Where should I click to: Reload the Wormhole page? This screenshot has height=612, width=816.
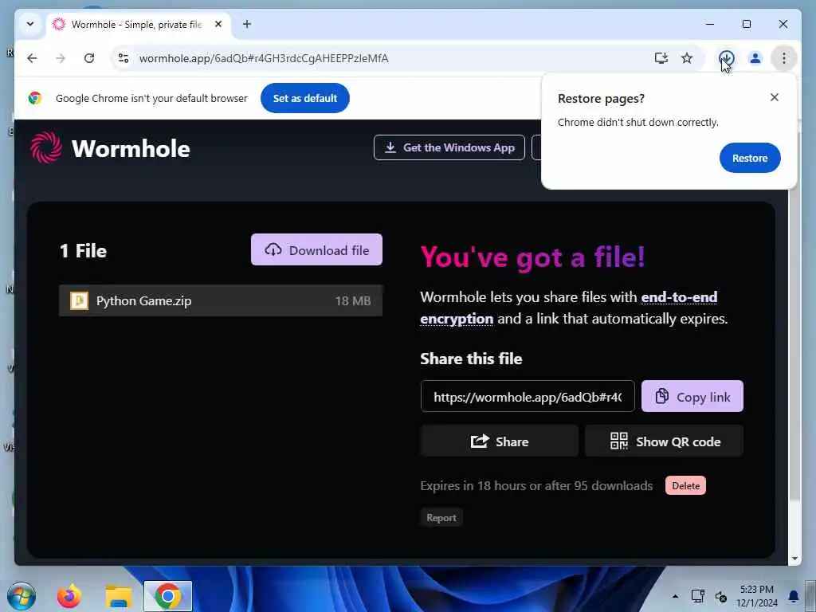tap(89, 58)
